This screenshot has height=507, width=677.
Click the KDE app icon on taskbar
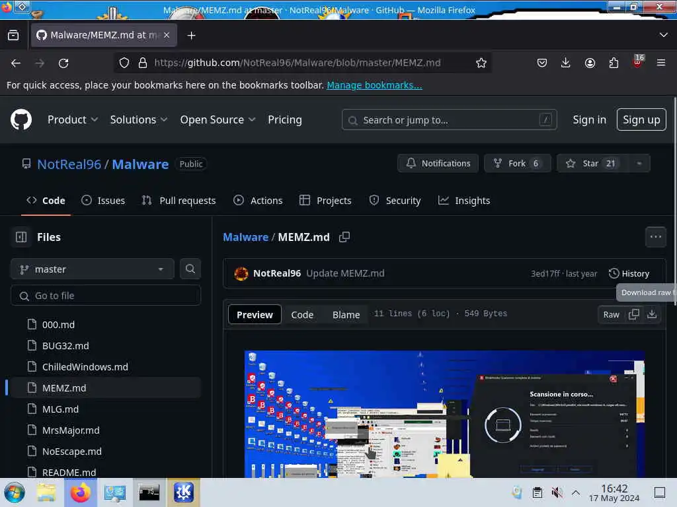(x=184, y=492)
